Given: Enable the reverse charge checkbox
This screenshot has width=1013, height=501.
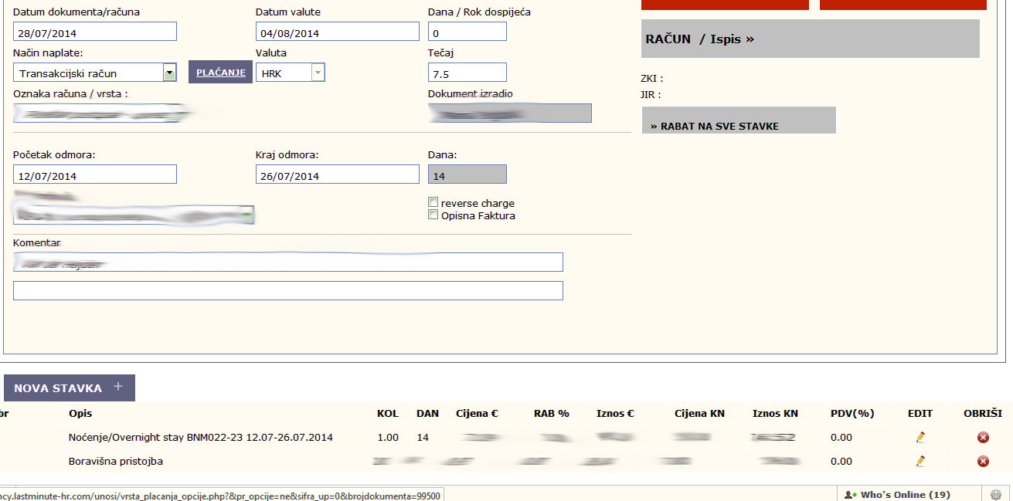Looking at the screenshot, I should pyautogui.click(x=433, y=203).
